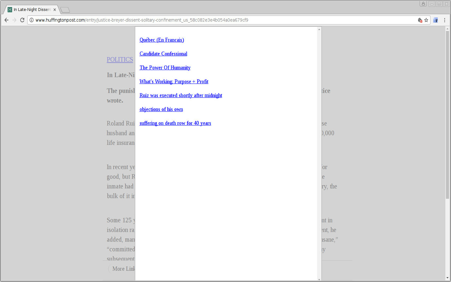The height and width of the screenshot is (282, 451).
Task: Open the user profile icon in title bar
Action: (423, 4)
